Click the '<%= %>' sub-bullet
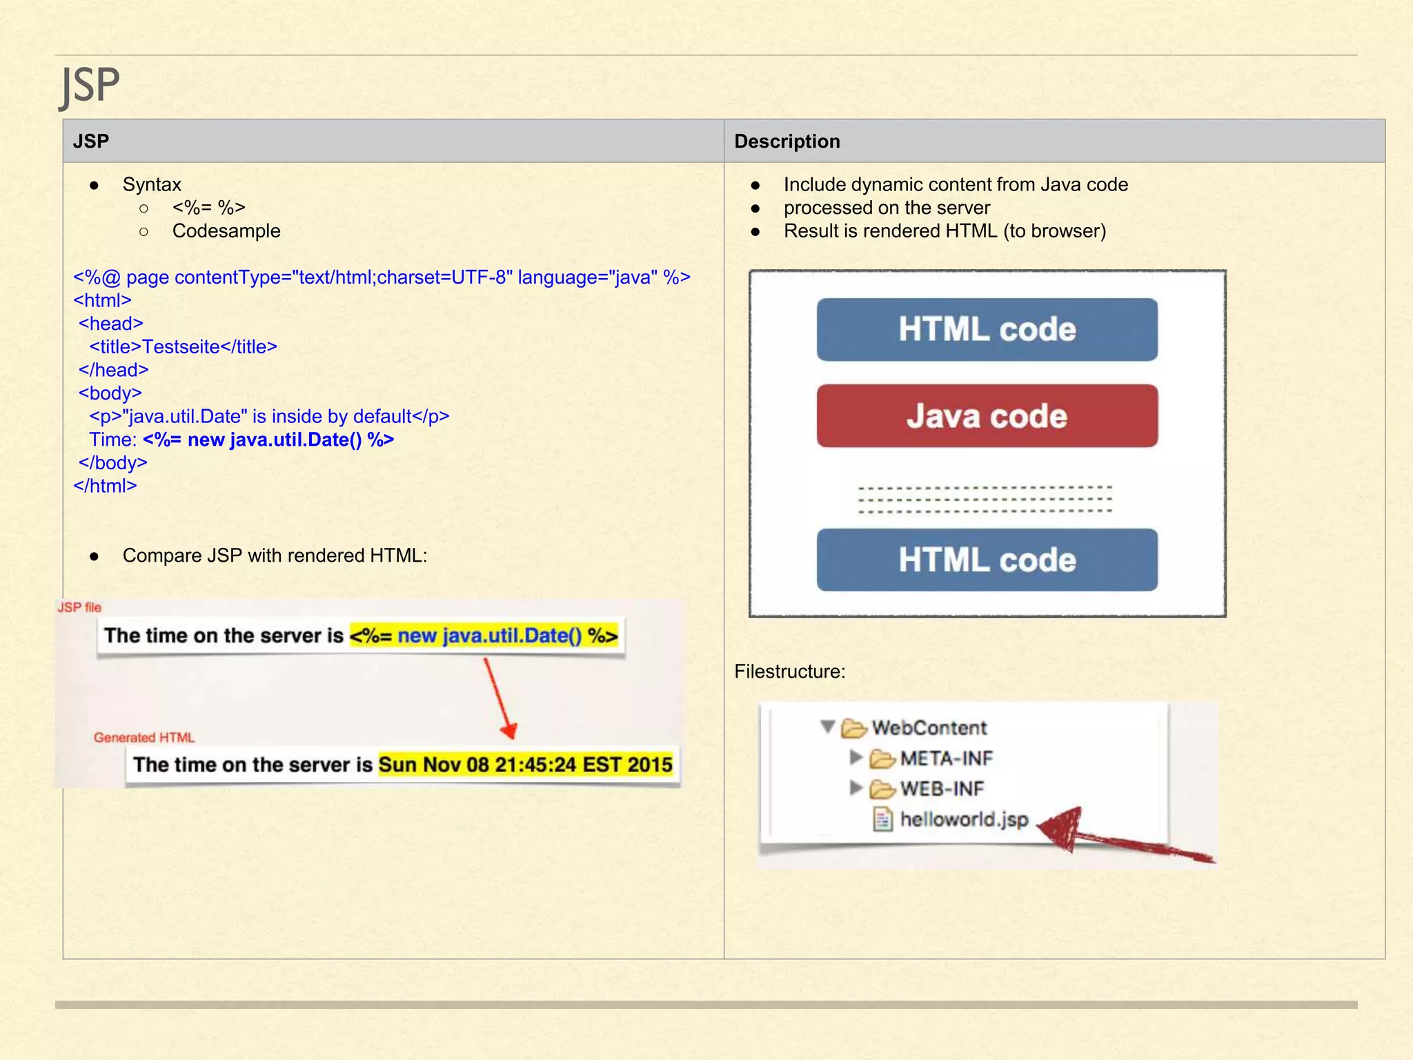Viewport: 1413px width, 1060px height. point(209,208)
